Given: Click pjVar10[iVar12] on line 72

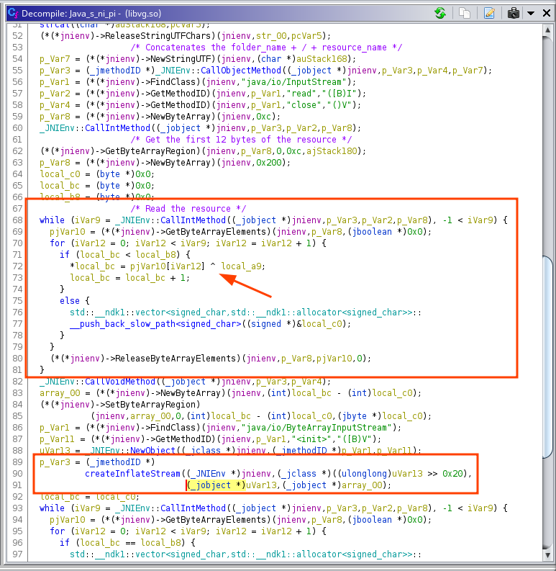Looking at the screenshot, I should pos(168,266).
